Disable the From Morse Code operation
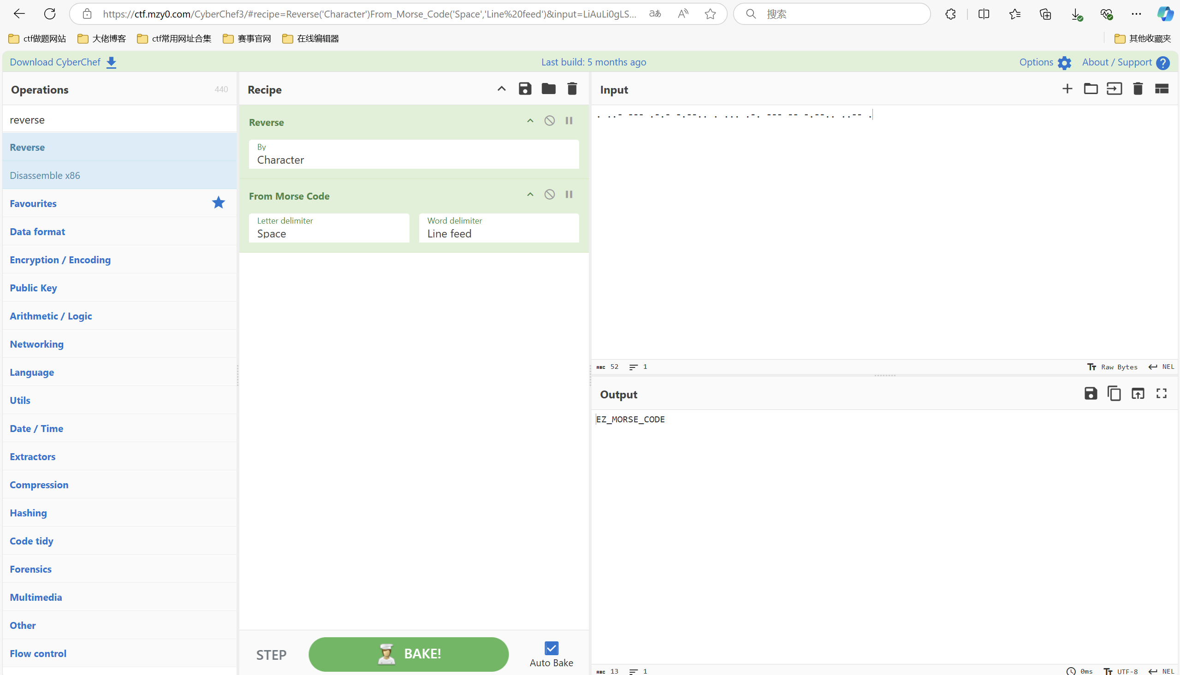 [x=550, y=194]
